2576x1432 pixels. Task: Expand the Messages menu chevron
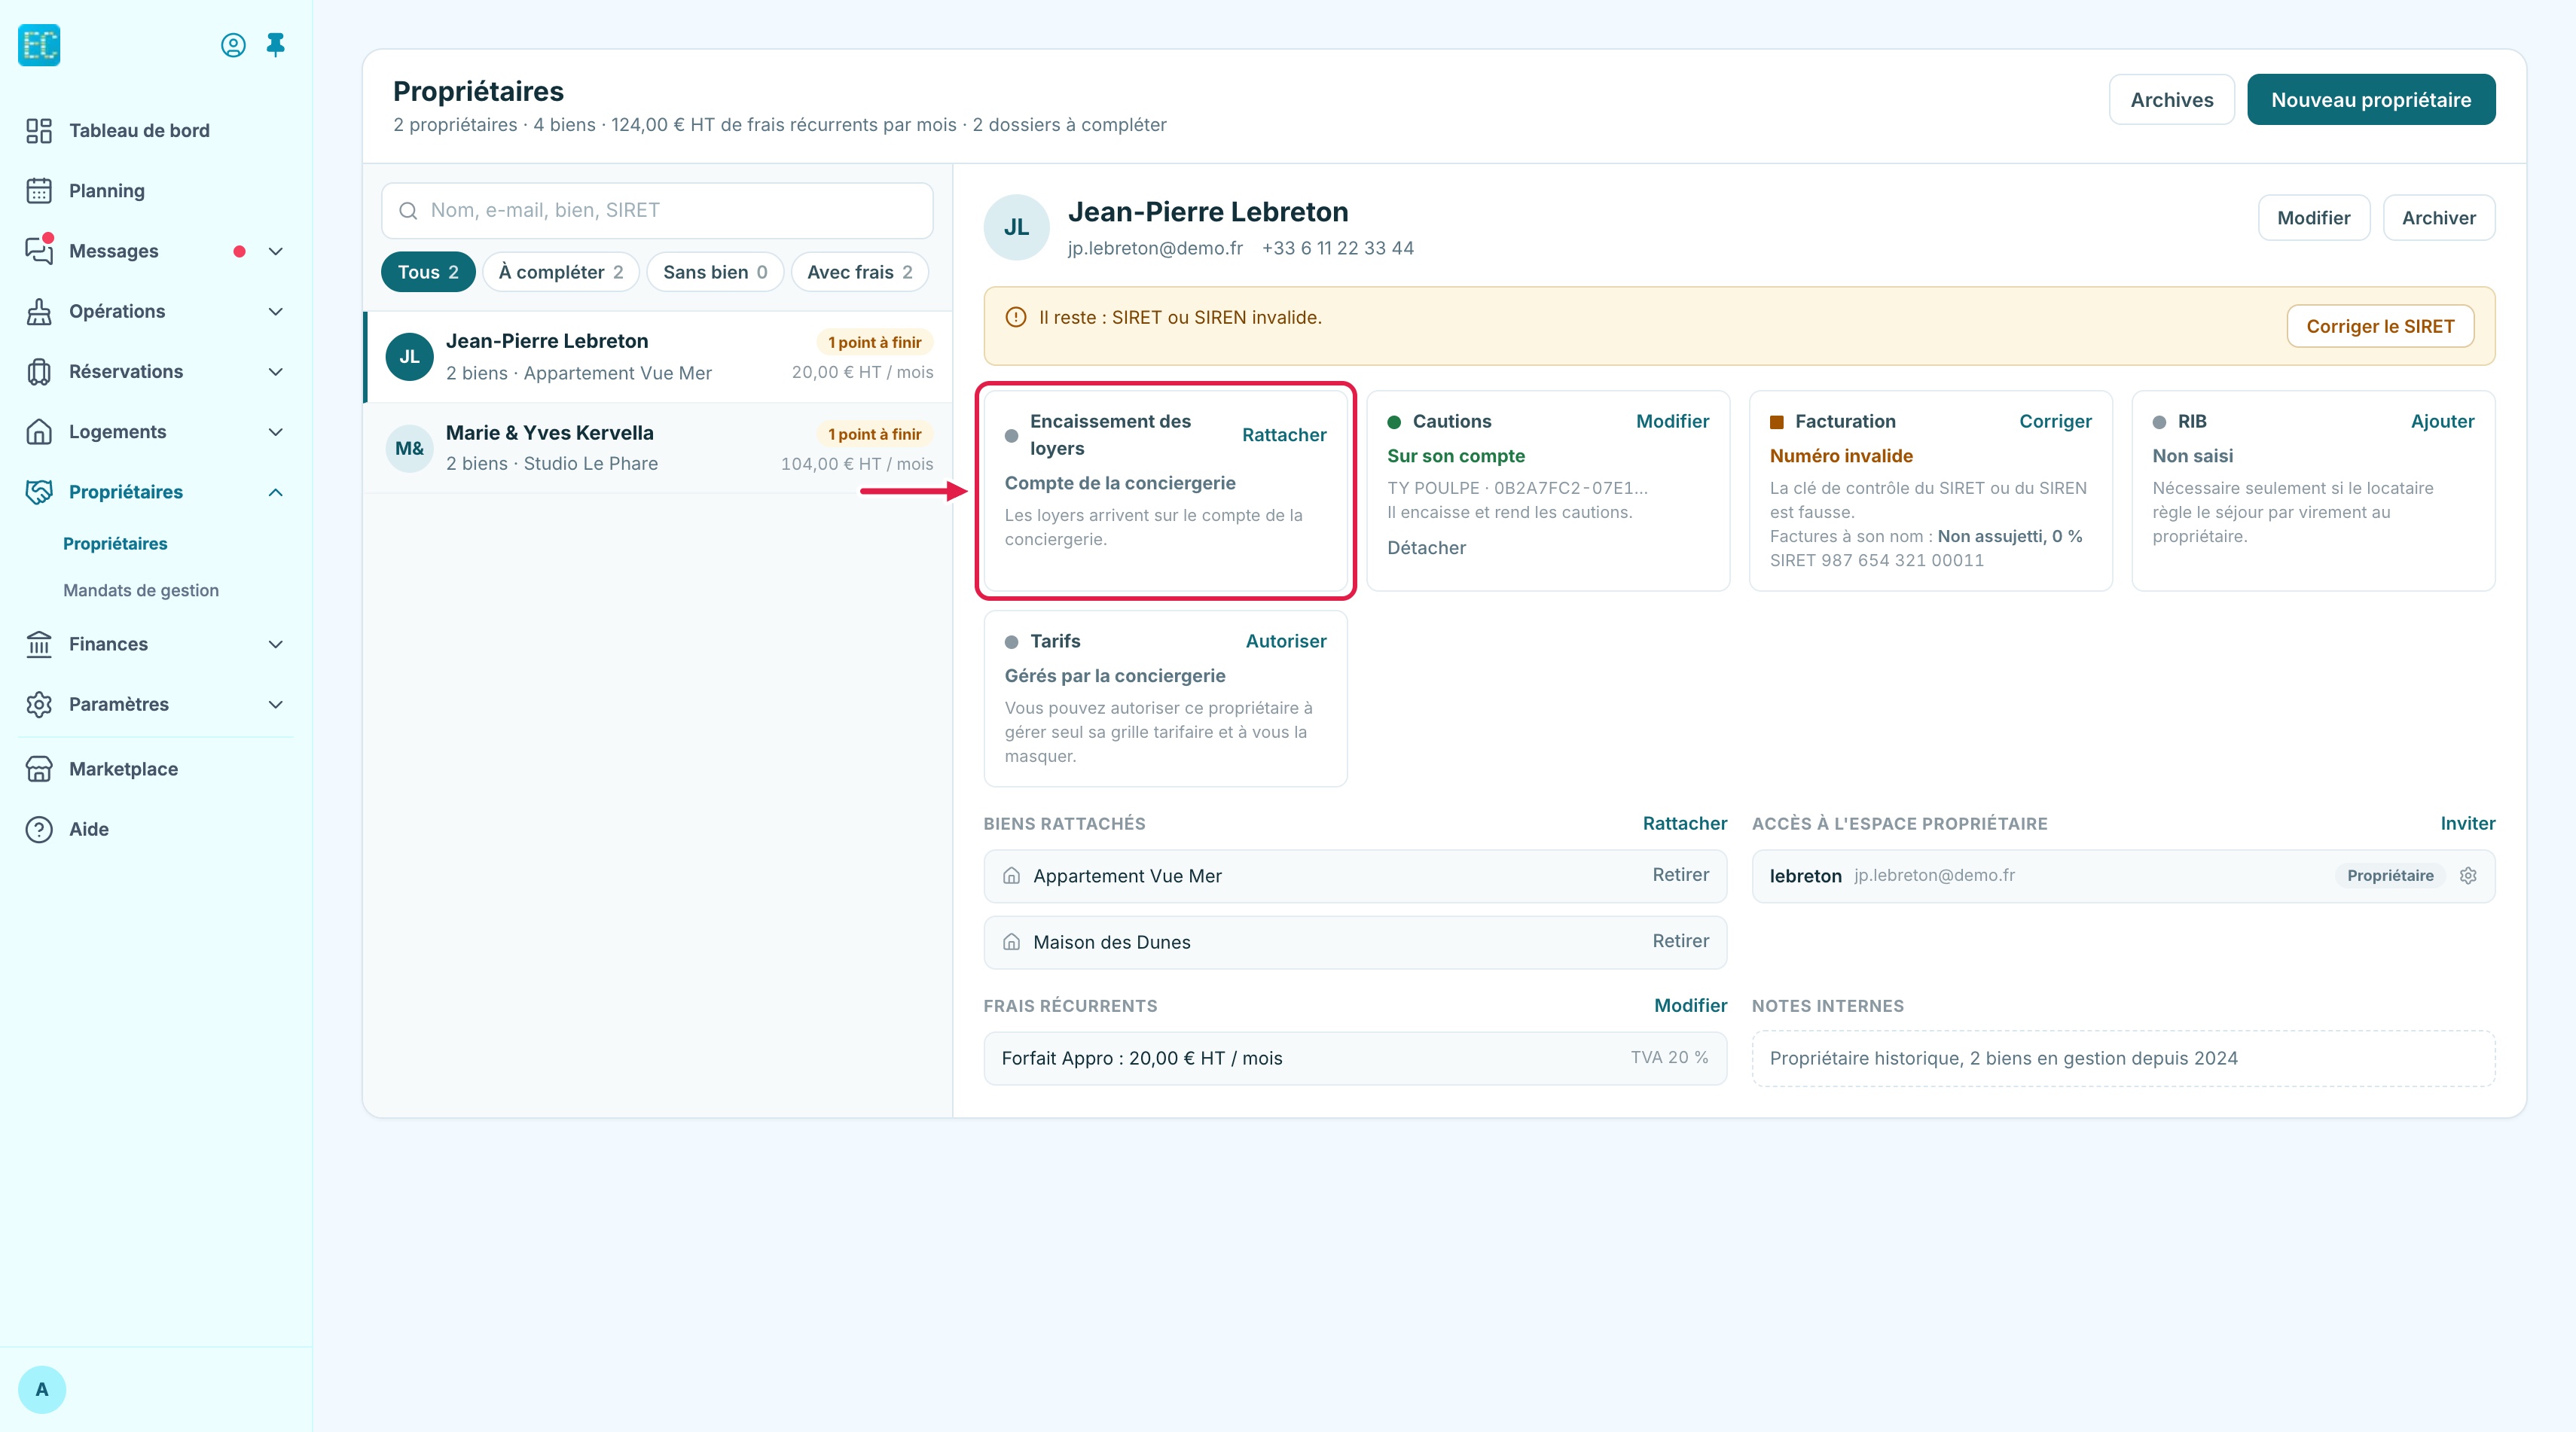point(276,251)
